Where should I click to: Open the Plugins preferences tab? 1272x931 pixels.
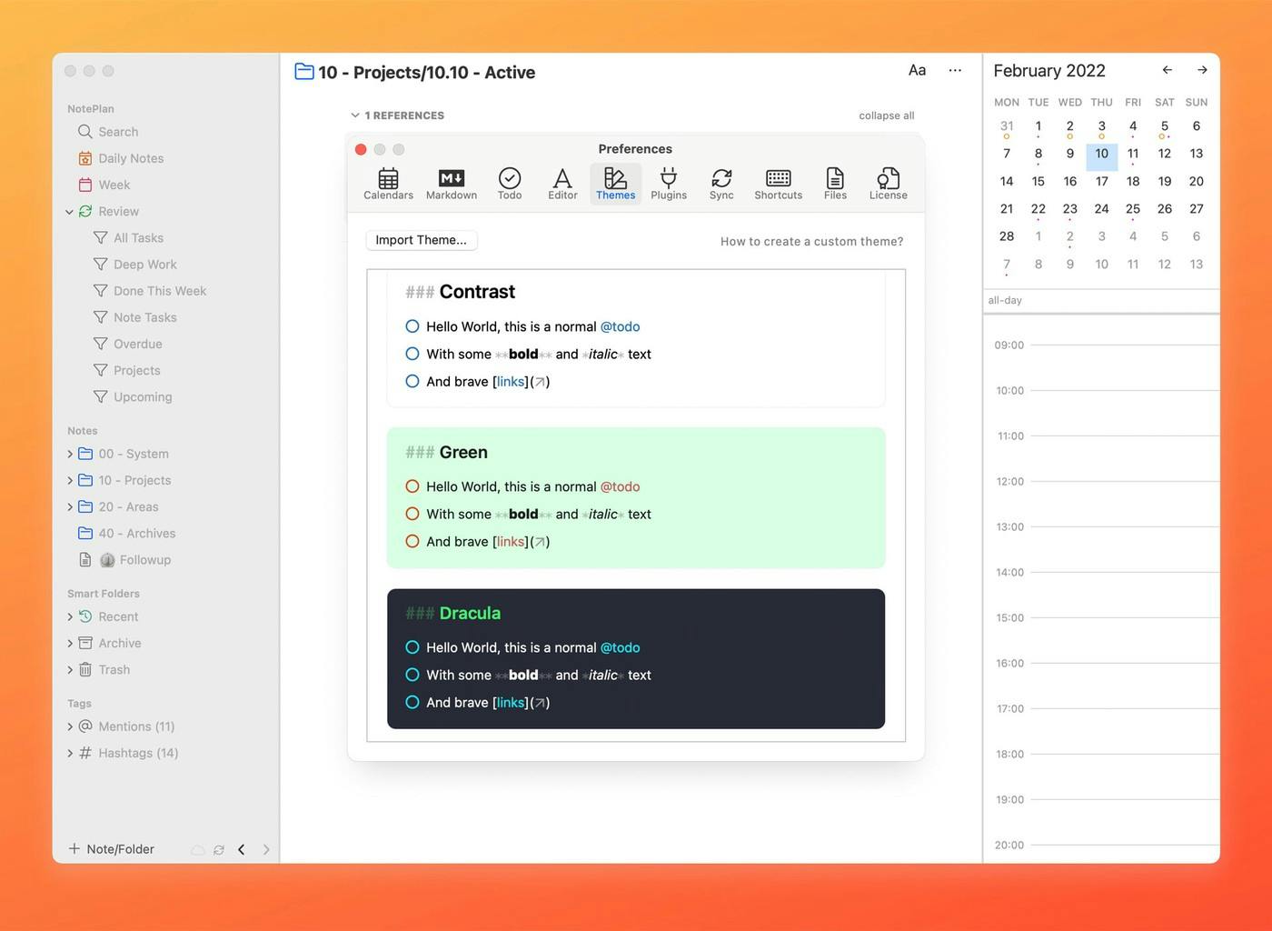coord(669,184)
